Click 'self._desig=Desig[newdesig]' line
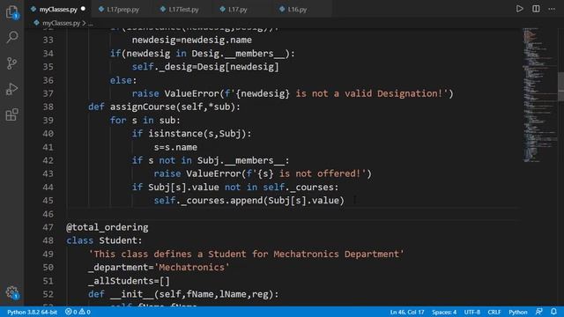Image resolution: width=564 pixels, height=317 pixels. click(x=205, y=67)
